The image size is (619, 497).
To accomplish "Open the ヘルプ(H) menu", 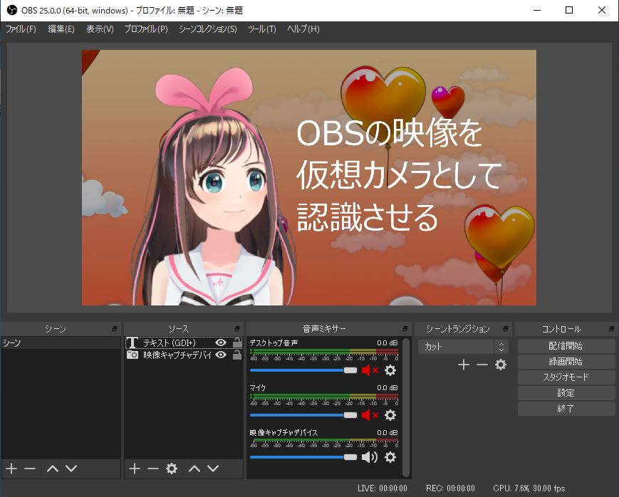I will click(x=303, y=29).
